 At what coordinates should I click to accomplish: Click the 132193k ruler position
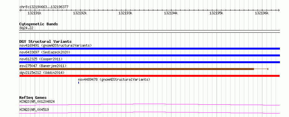pyautogui.click(x=125, y=13)
